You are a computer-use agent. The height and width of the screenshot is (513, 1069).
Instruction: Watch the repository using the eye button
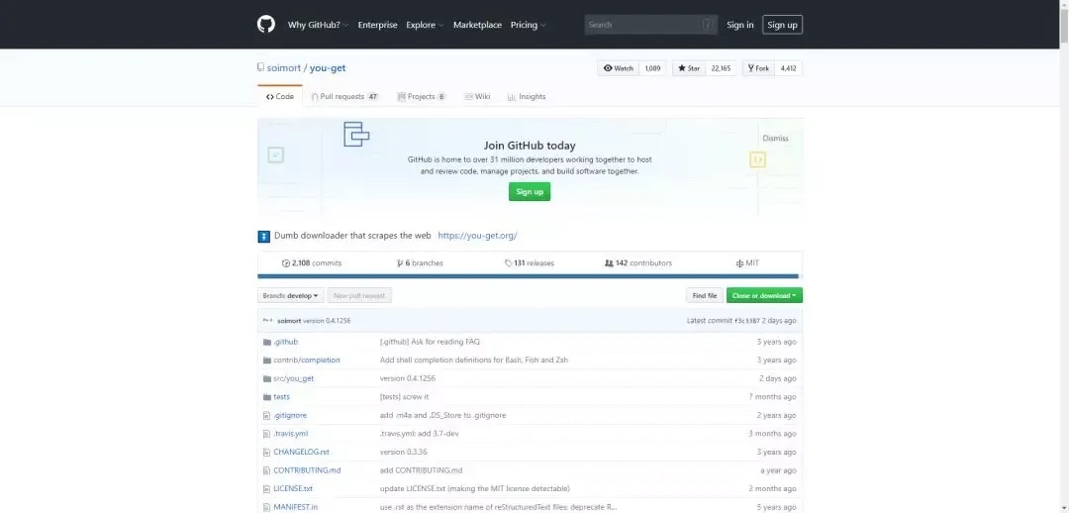point(619,68)
